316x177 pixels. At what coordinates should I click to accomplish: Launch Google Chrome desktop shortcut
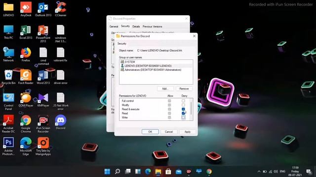tap(26, 124)
